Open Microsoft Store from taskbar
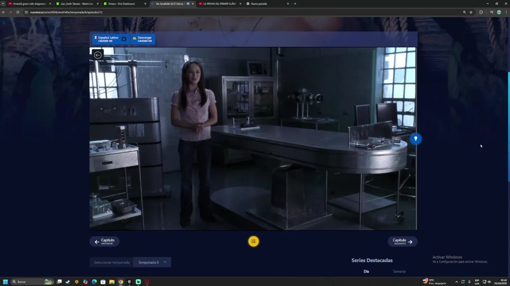 pos(103,282)
